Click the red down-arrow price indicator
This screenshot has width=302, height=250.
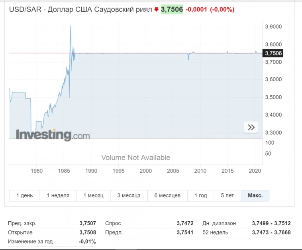tap(157, 9)
